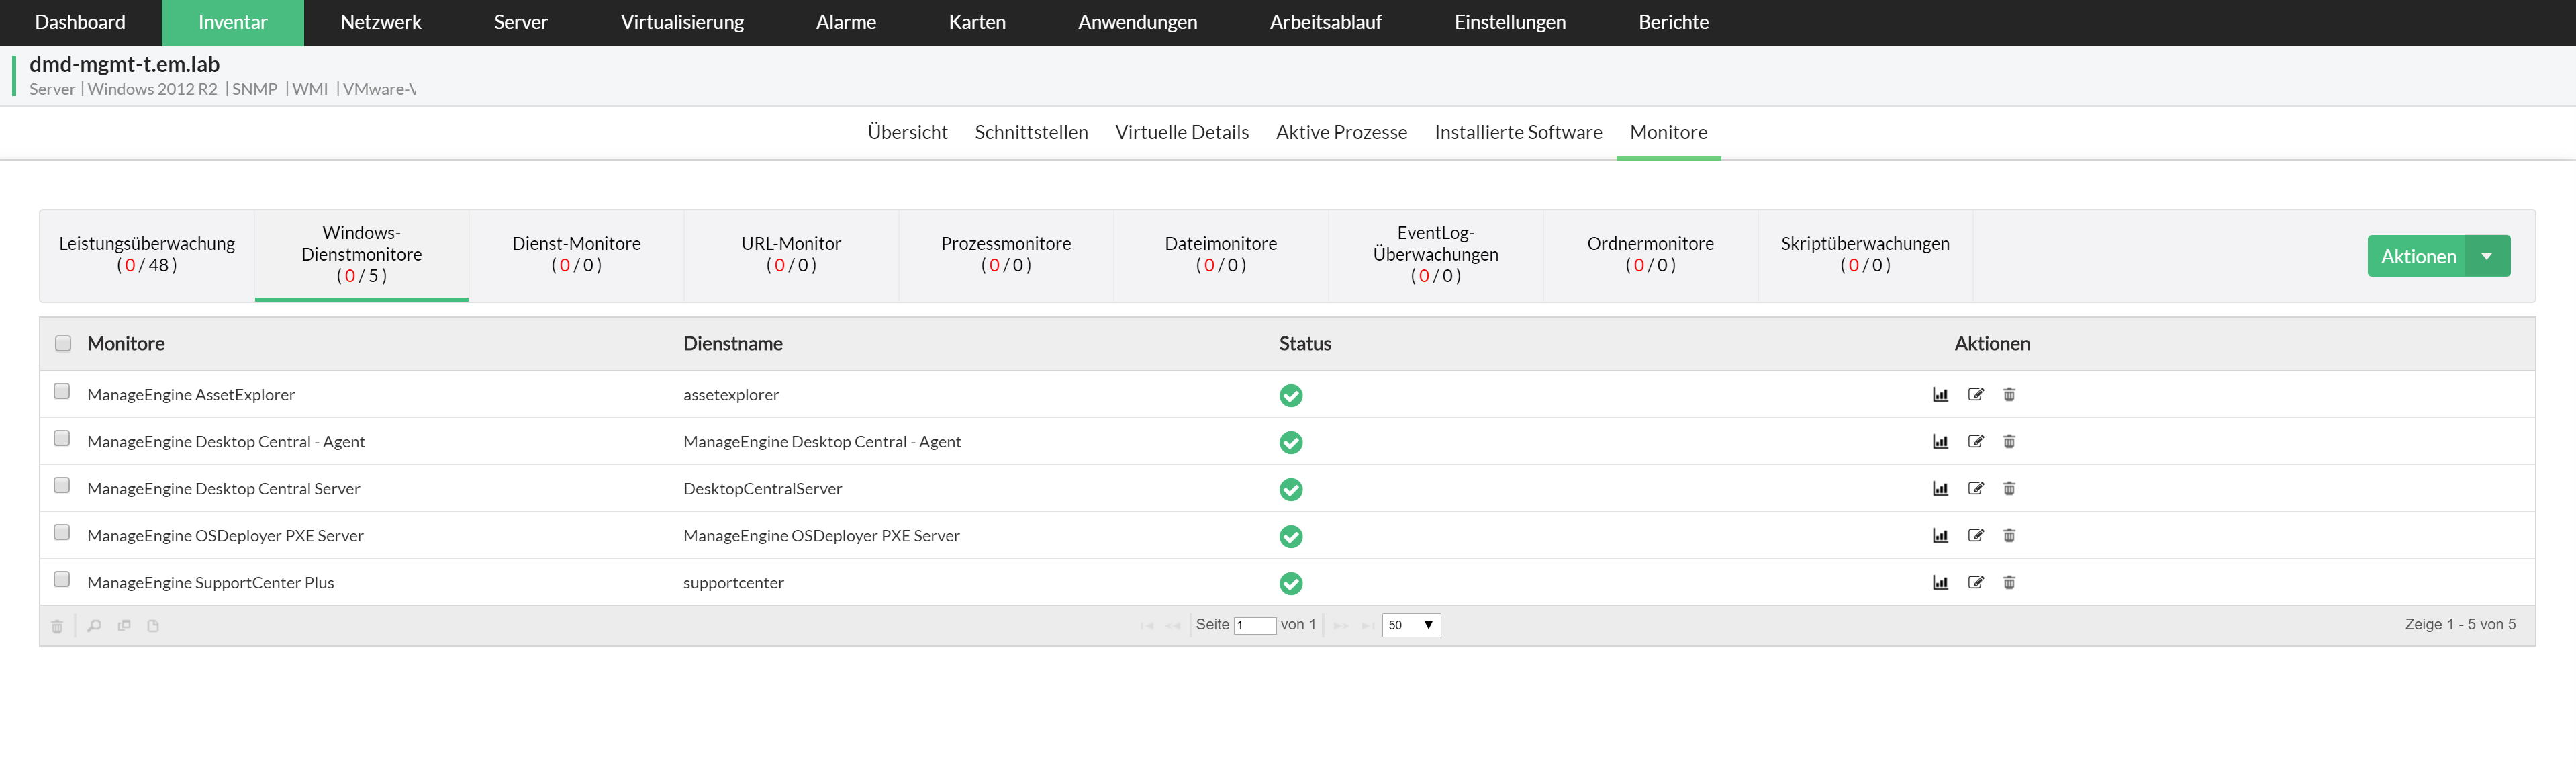Toggle the select-all Monitore header checkbox
The width and height of the screenshot is (2576, 767).
click(x=63, y=343)
